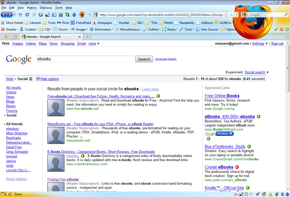This screenshot has width=290, height=197.
Task: Expand the Outline web developer dropdown
Action: tap(160, 29)
